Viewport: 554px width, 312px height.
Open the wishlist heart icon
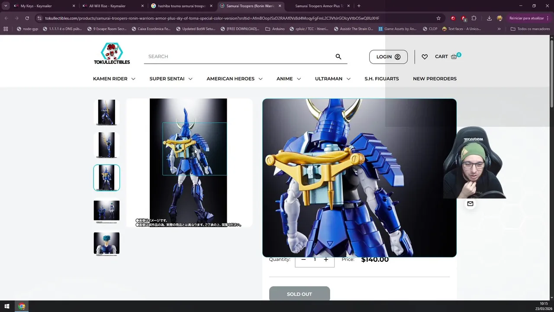coord(425,57)
